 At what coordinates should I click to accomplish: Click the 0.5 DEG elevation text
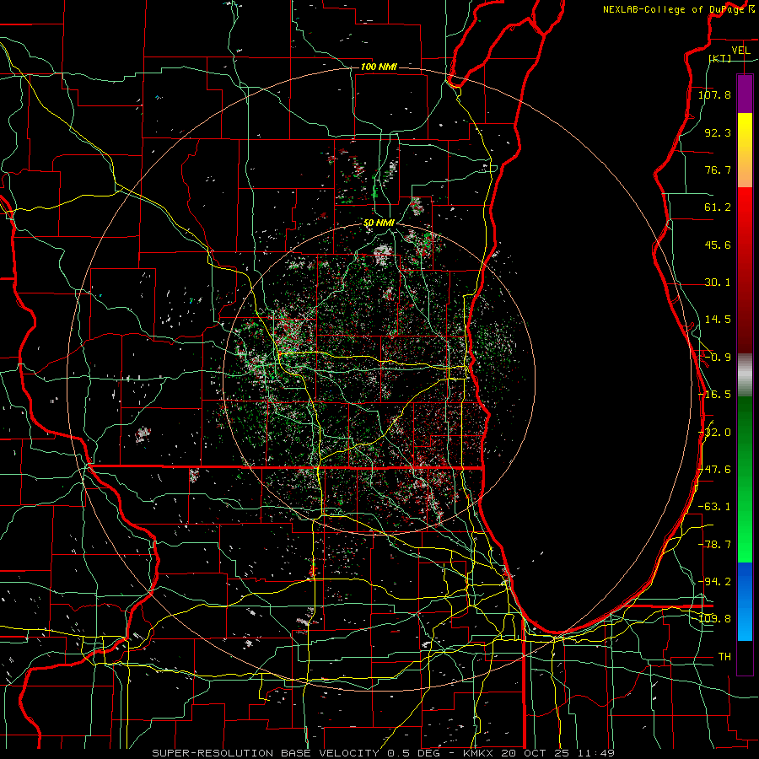pos(414,753)
